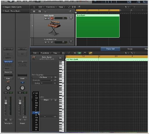Click the Retro Synth region icon in Piano Roll inspector

(x=34, y=58)
